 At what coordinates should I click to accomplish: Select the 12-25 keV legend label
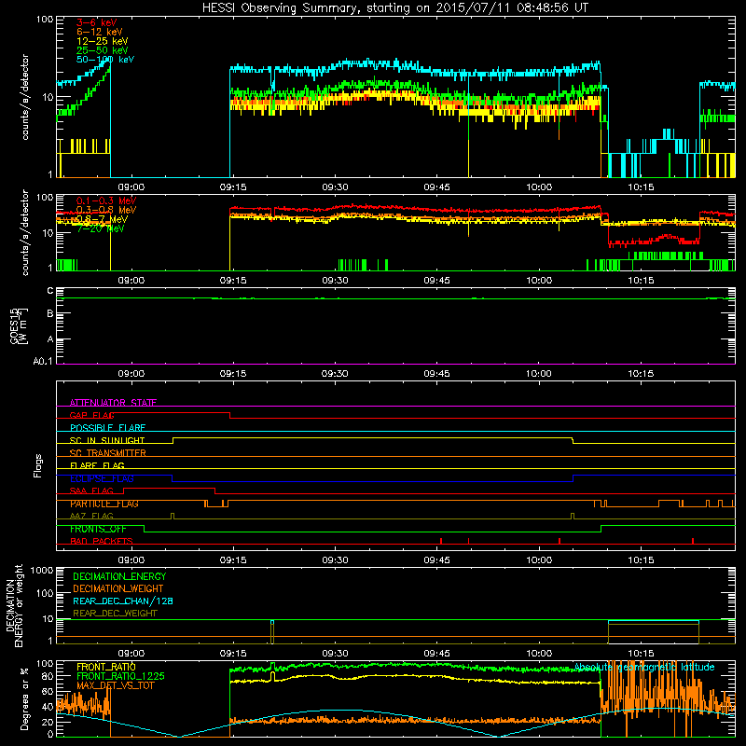click(102, 41)
